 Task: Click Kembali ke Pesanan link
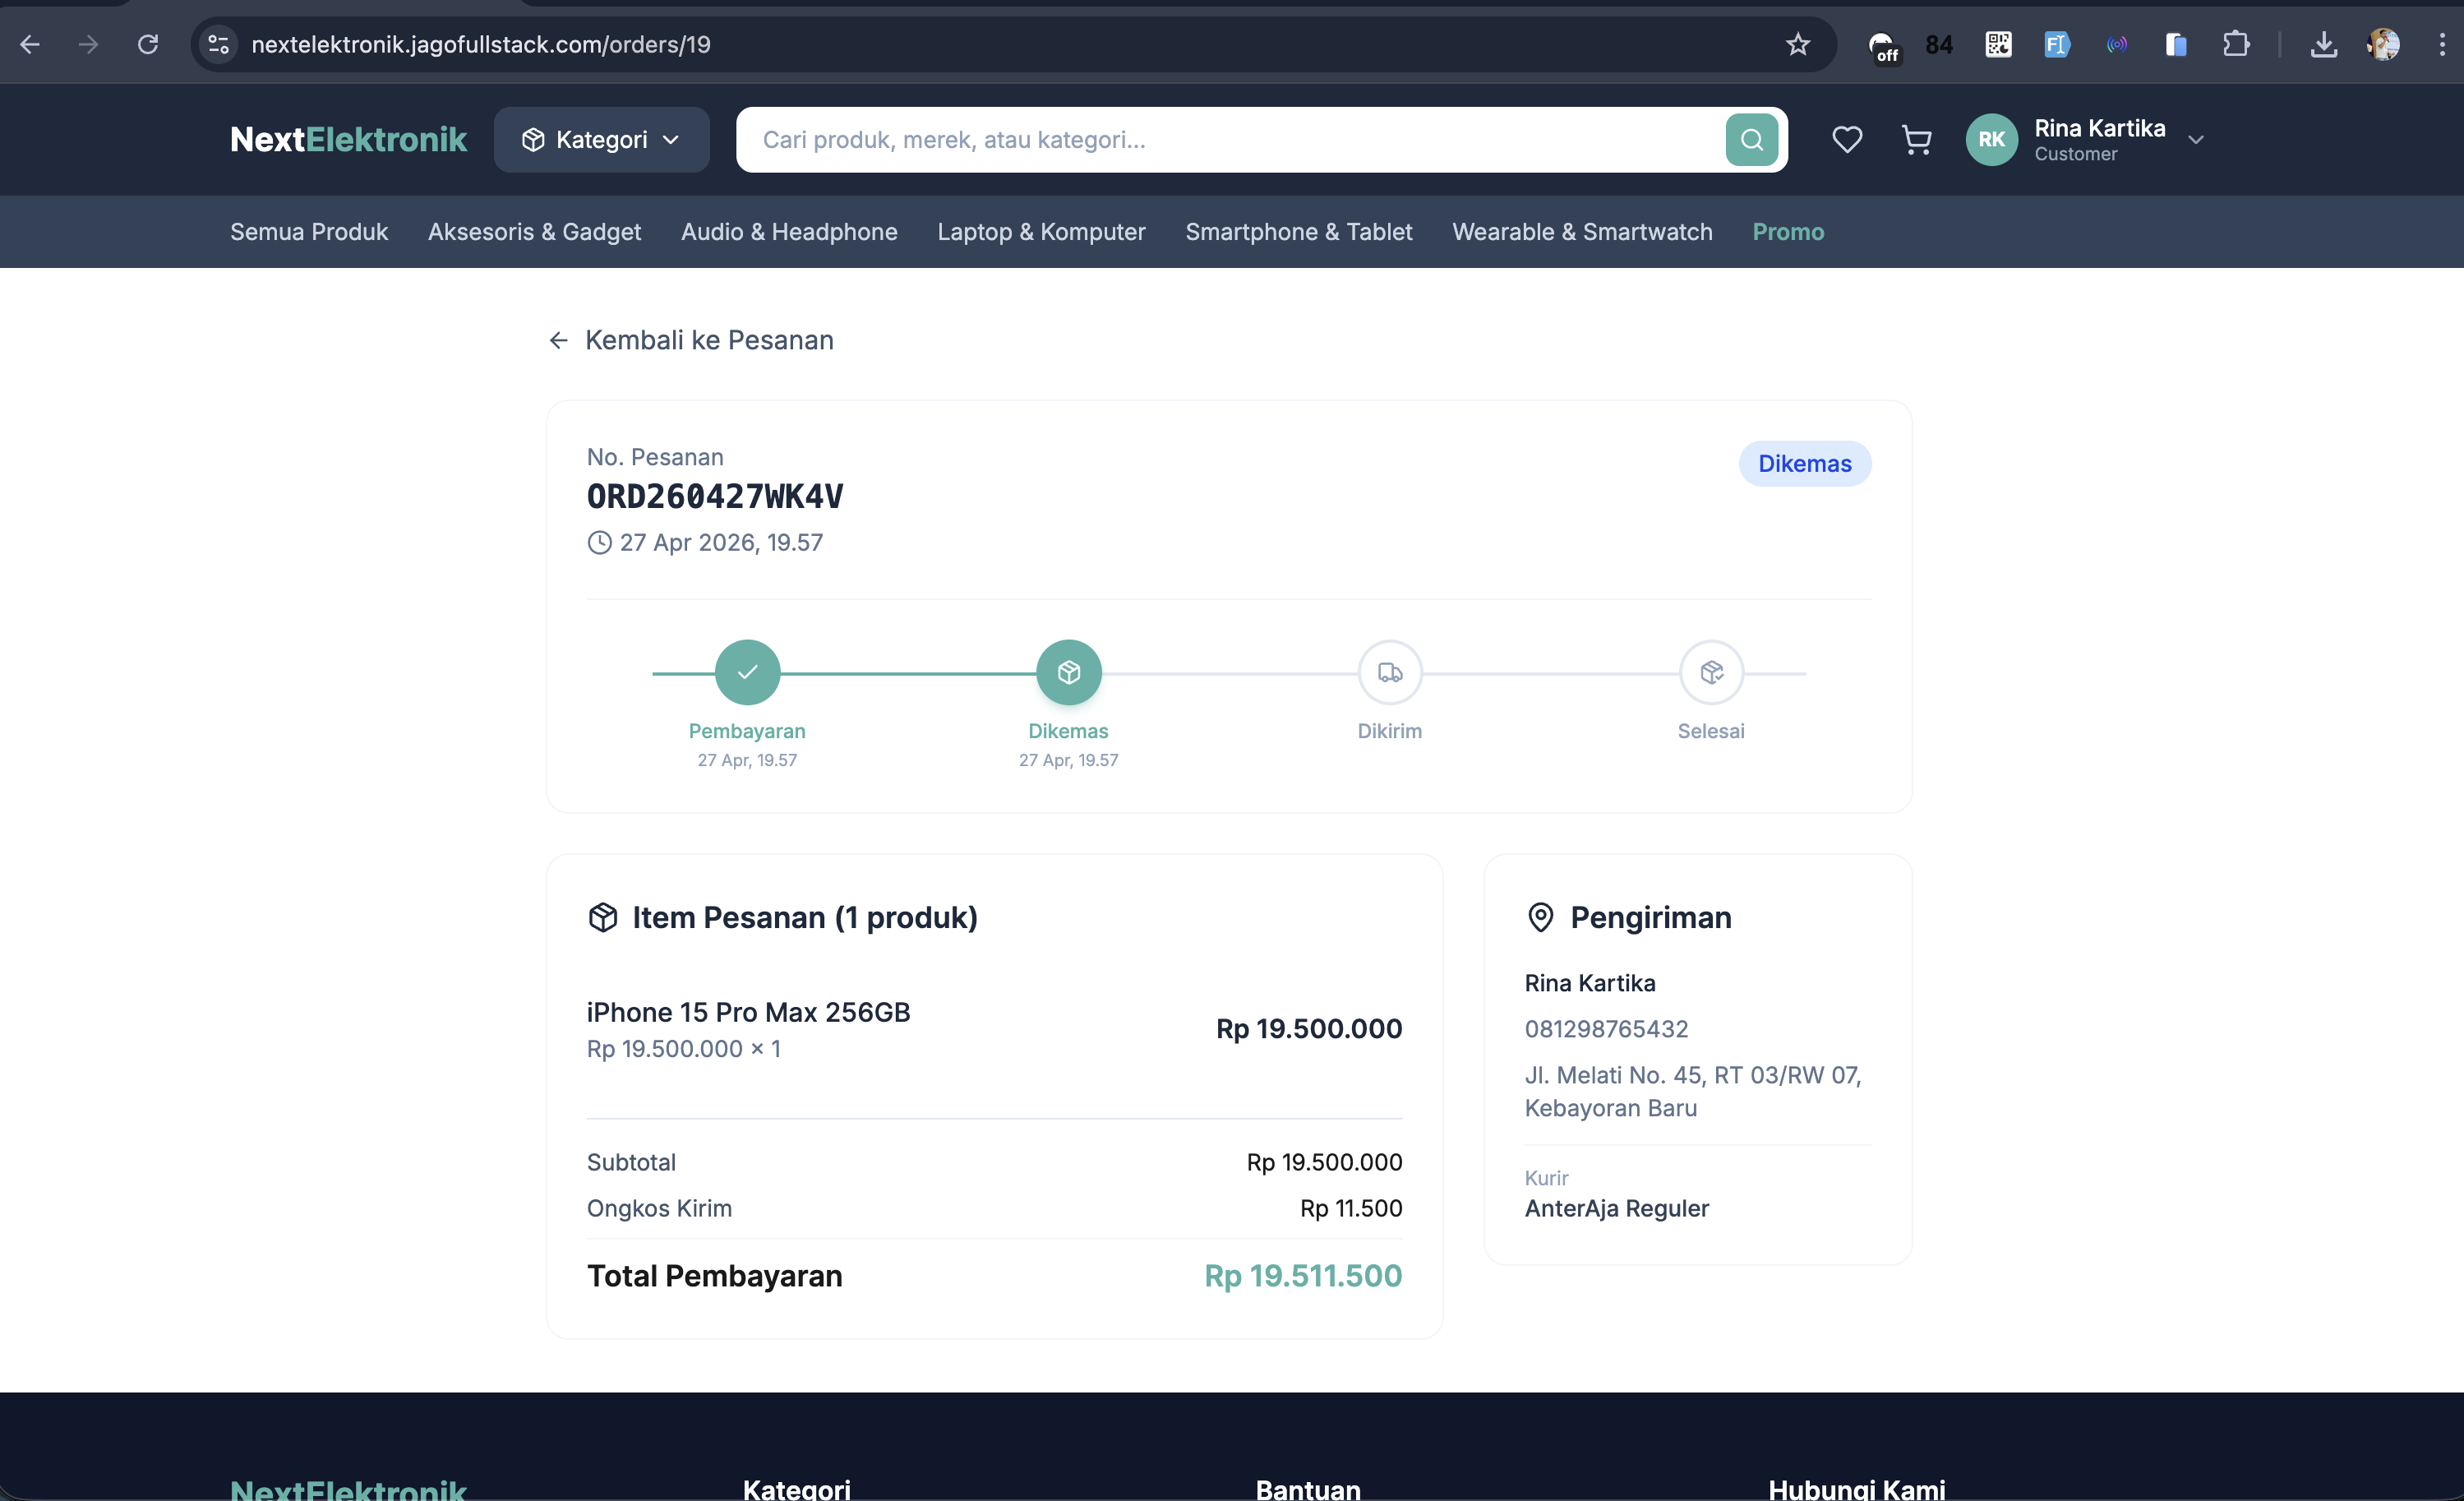pos(691,340)
